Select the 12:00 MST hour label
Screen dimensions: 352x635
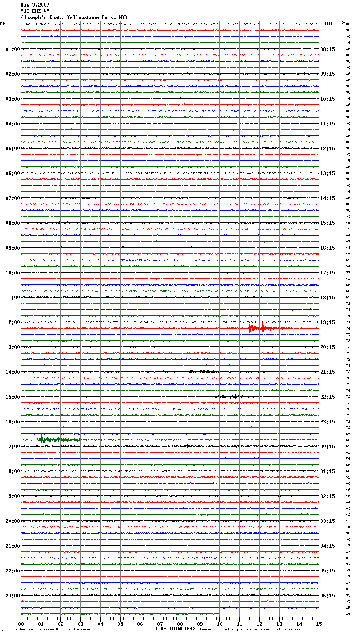(x=13, y=322)
